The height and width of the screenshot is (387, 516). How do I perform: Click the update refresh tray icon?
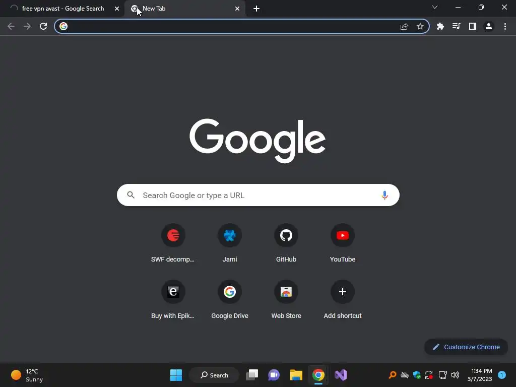point(429,375)
